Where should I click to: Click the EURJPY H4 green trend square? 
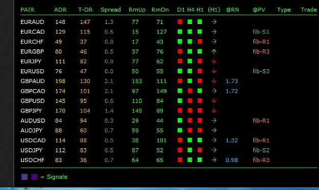pyautogui.click(x=190, y=61)
